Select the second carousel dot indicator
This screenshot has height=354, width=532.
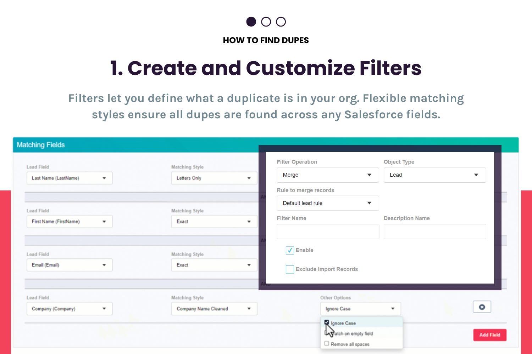266,22
